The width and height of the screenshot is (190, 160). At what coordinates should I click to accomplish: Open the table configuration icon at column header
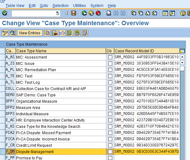pyautogui.click(x=182, y=51)
